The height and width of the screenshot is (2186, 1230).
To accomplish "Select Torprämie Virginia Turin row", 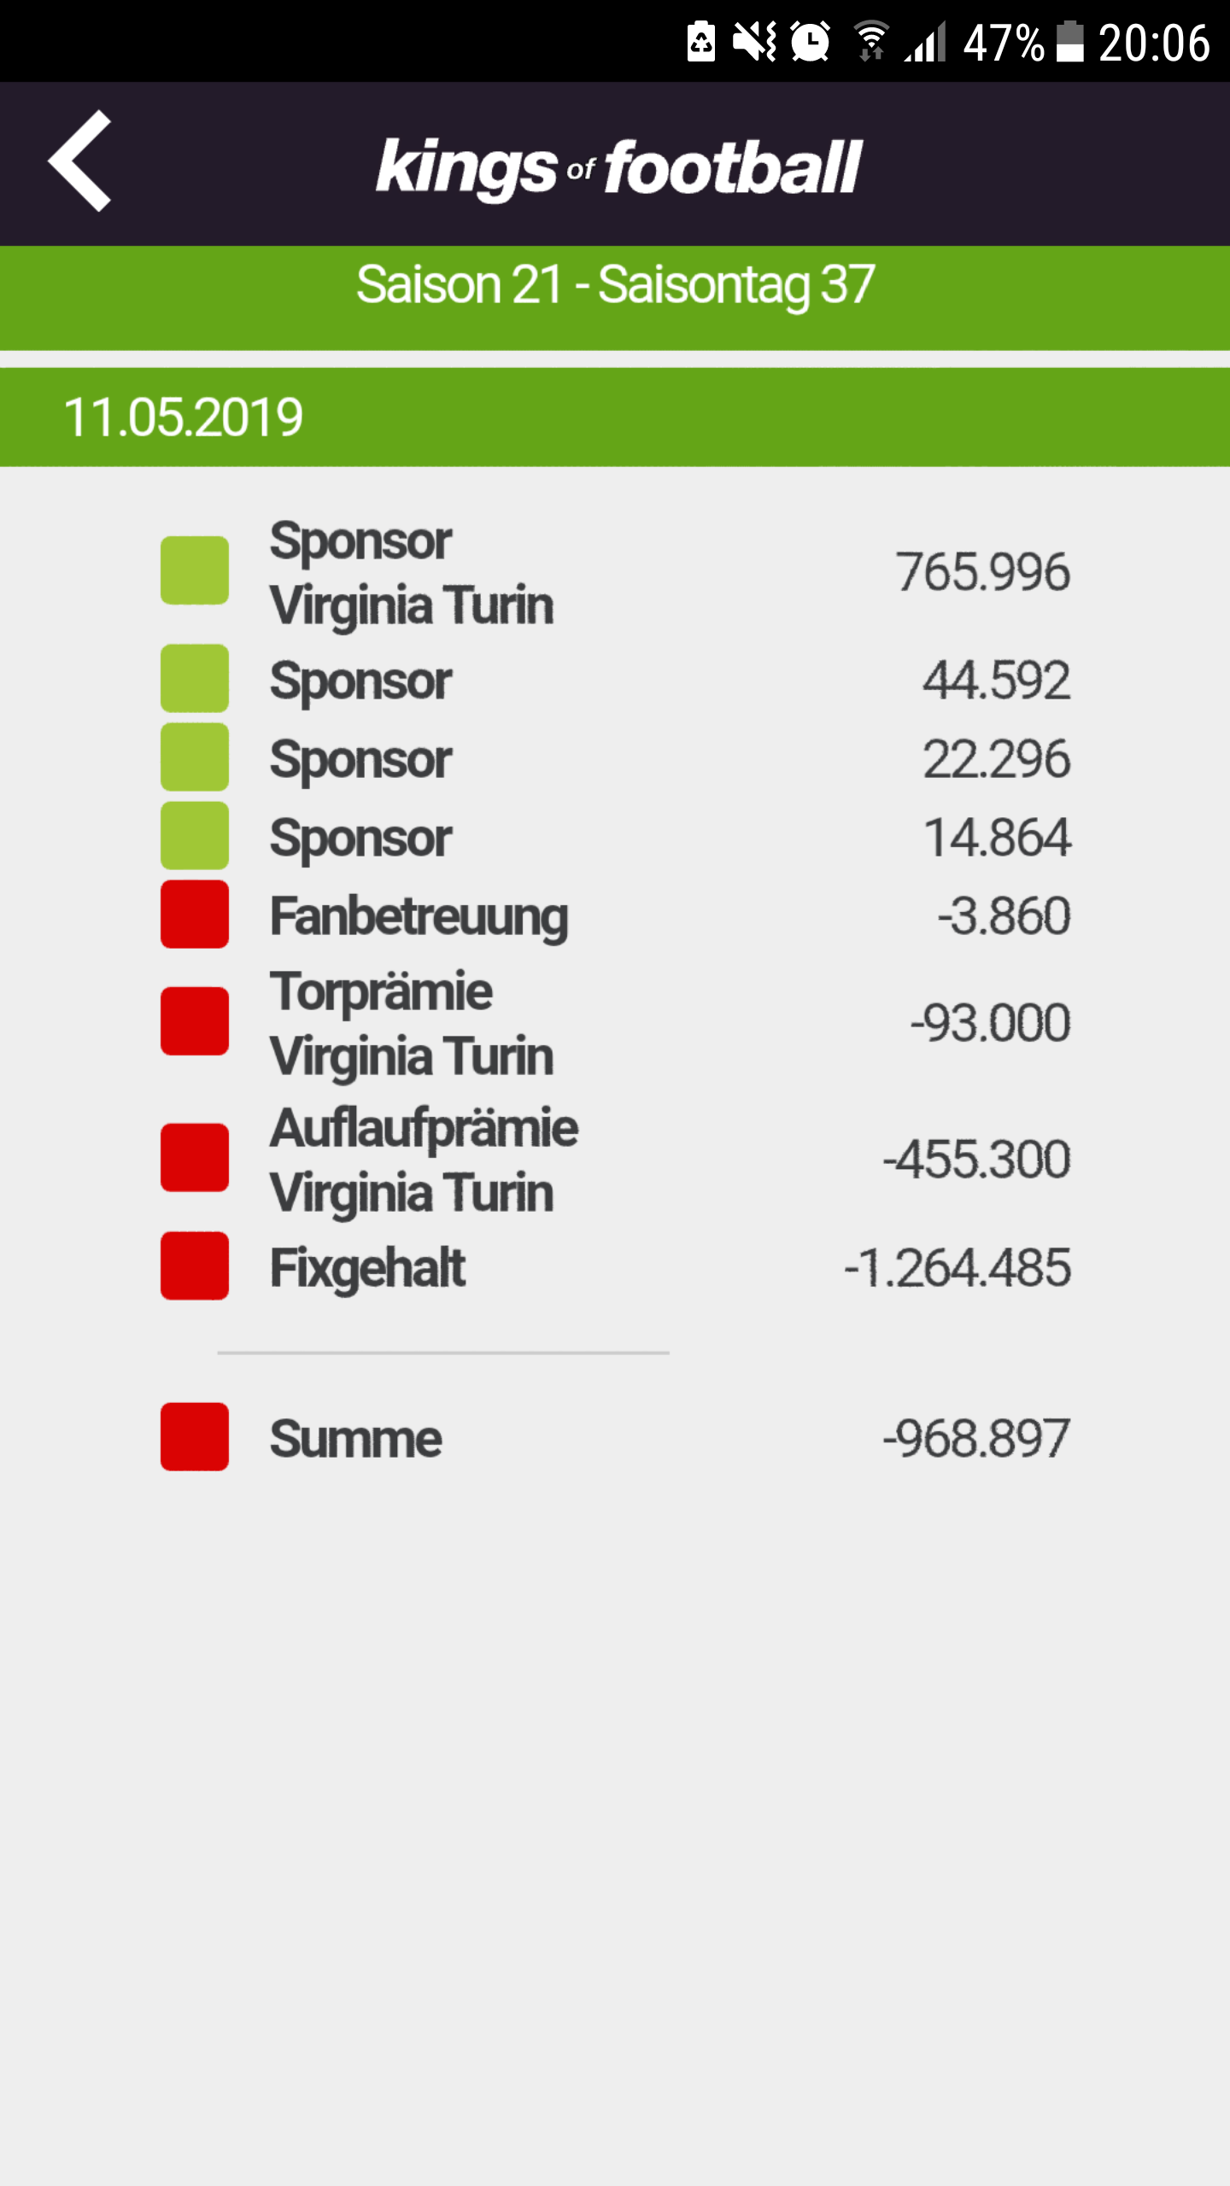I will (x=615, y=1022).
